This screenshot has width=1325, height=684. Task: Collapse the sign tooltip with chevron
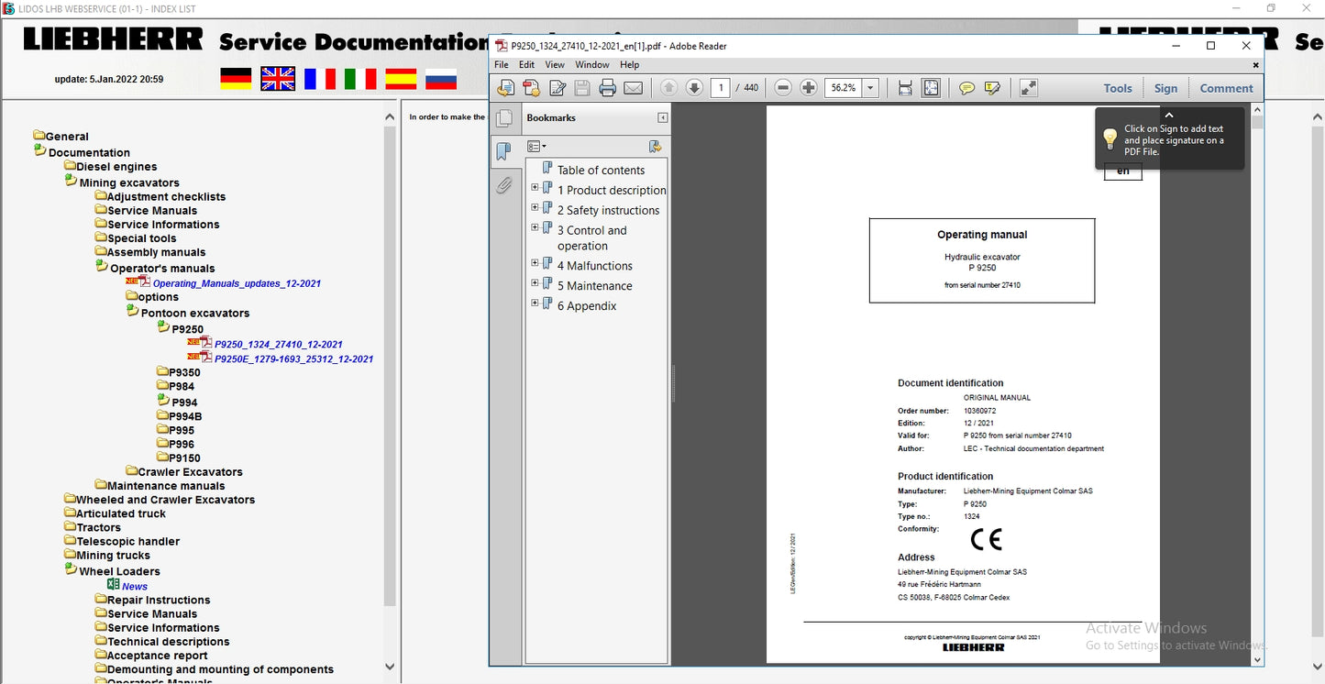1169,116
